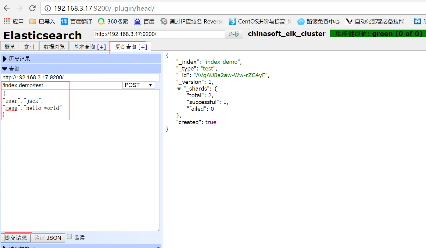Screen dimensions: 426x248
Task: Reload the page with refresh icon
Action: click(32, 8)
